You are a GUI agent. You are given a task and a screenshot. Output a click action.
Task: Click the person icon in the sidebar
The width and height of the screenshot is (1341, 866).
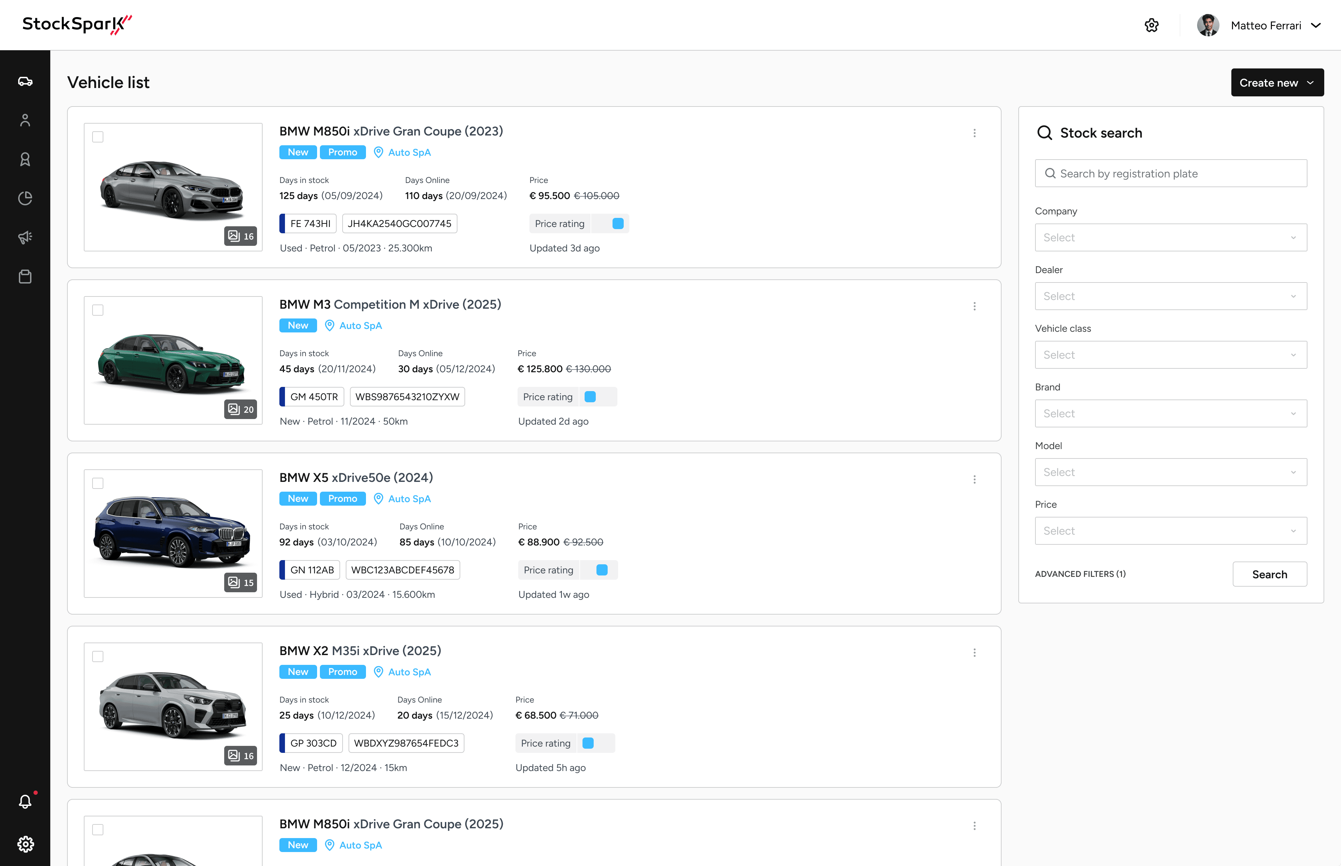(x=25, y=120)
